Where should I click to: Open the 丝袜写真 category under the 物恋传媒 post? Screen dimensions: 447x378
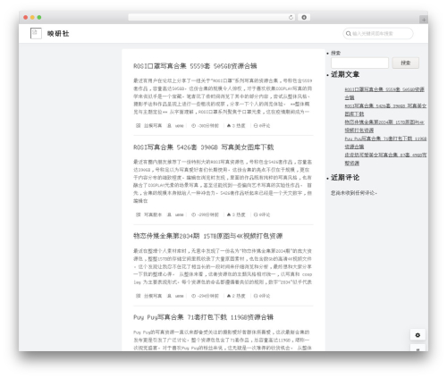click(x=153, y=296)
